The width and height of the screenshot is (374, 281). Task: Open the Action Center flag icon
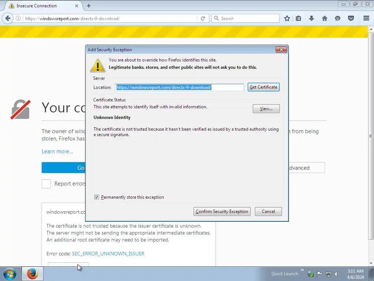click(x=319, y=274)
